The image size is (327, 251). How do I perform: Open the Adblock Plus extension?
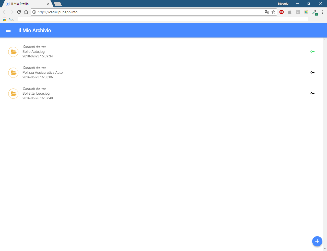282,12
